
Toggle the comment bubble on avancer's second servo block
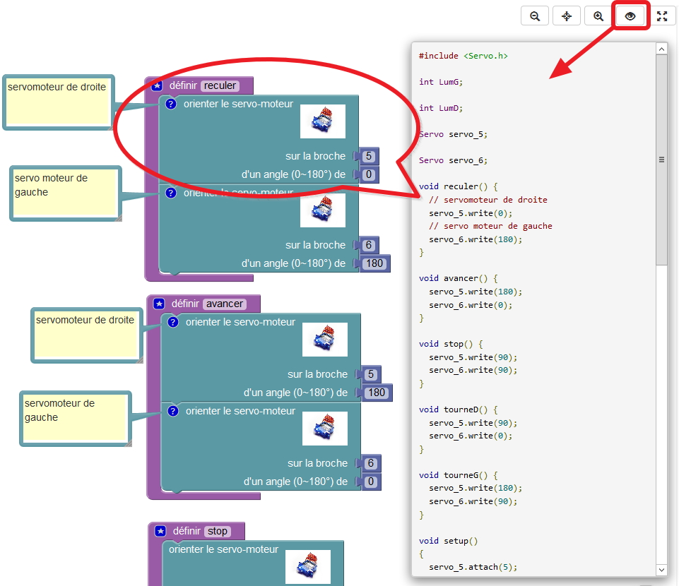tap(172, 411)
